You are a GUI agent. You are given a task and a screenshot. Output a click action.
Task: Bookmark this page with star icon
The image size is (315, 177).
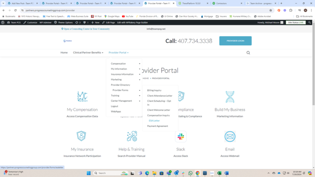[271, 10]
